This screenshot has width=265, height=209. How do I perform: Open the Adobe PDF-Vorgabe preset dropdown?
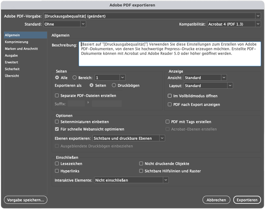(152, 16)
